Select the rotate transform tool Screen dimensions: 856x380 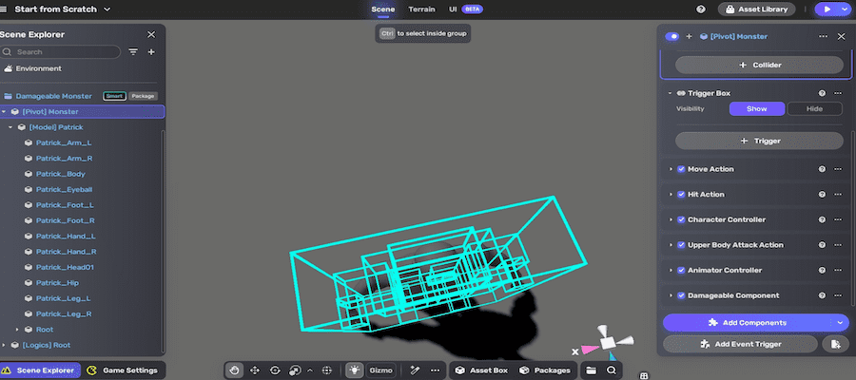(275, 370)
